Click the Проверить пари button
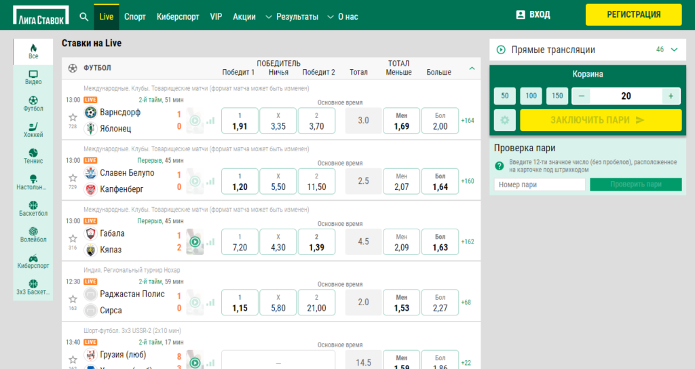Screen dimensions: 695x369 point(635,184)
